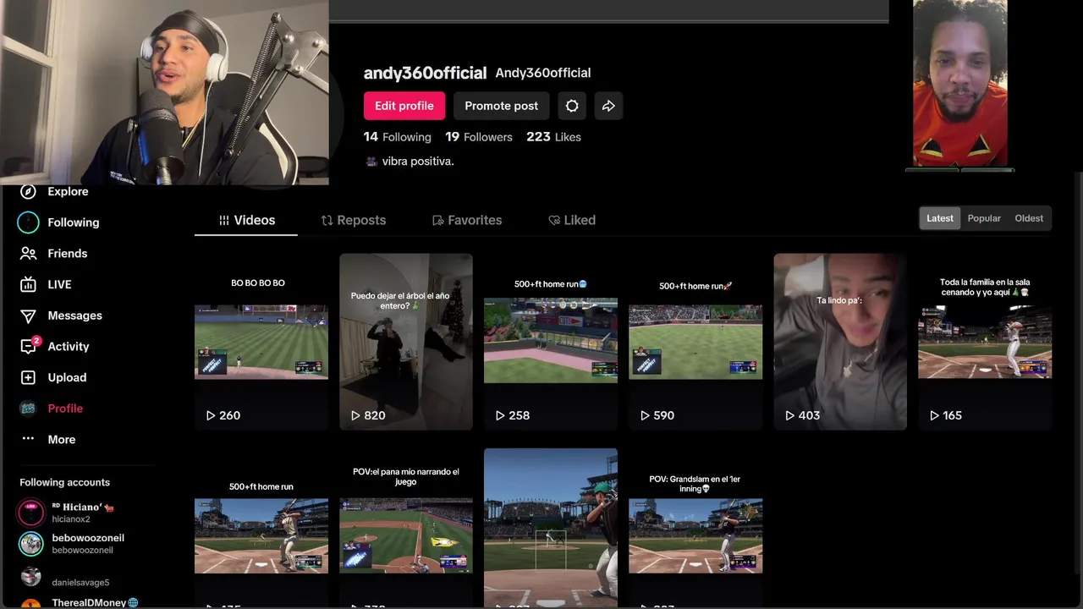Open the Activity menu label
The image size is (1083, 609).
click(x=69, y=347)
